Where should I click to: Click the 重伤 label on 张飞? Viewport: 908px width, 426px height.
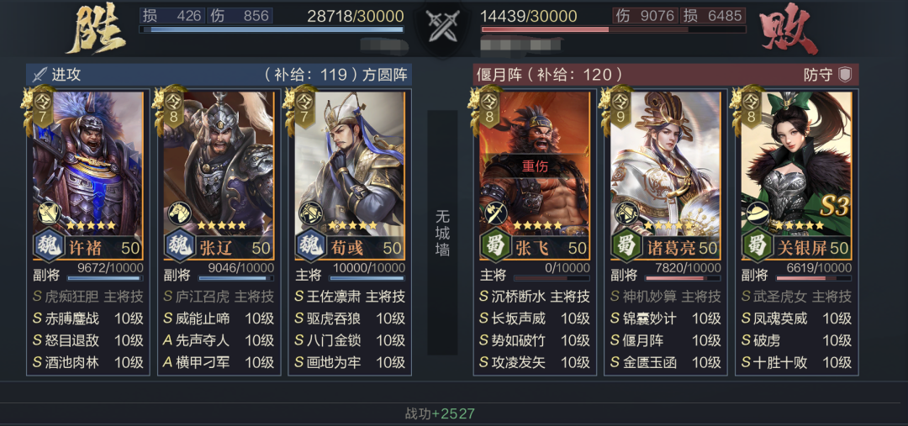(x=535, y=166)
